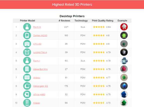Click the Afinia H480 printer icon
The height and width of the screenshot is (107, 144).
(27, 94)
